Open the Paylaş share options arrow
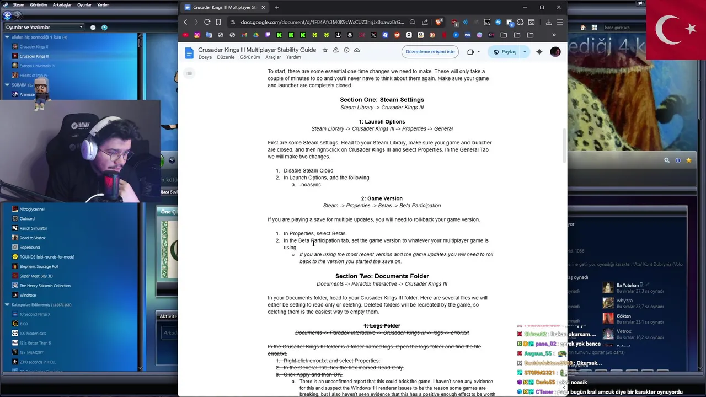Screen dimensions: 706x397 point(525,52)
